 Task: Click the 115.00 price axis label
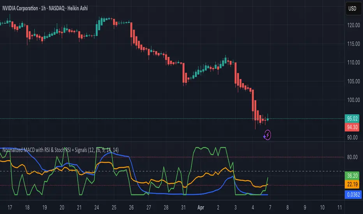pos(354,44)
